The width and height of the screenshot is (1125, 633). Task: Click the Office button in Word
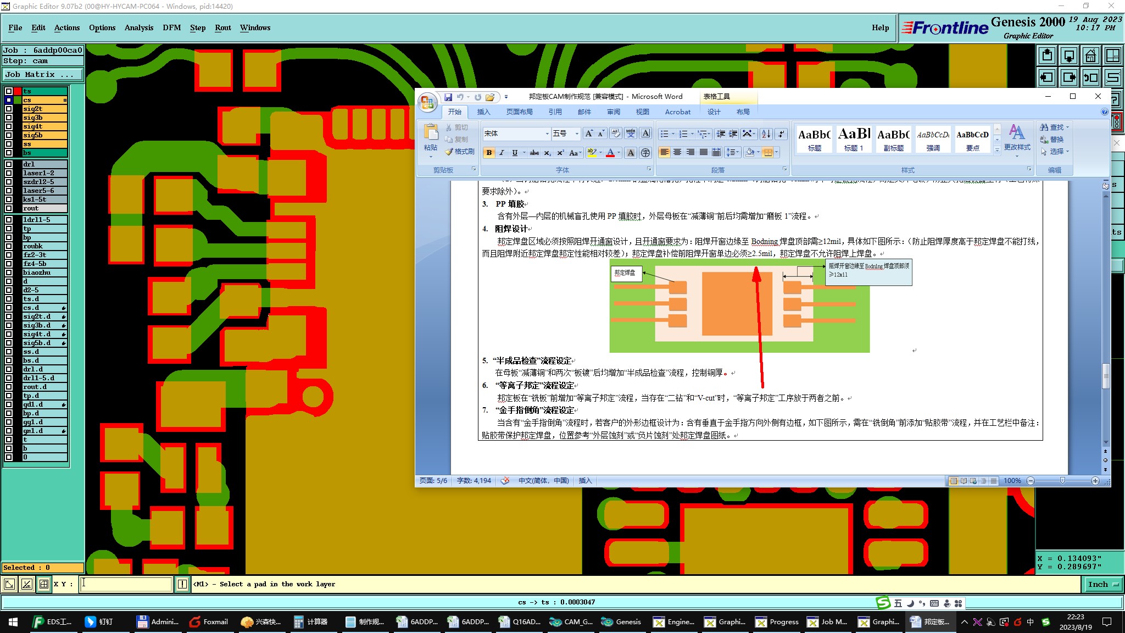tap(427, 102)
